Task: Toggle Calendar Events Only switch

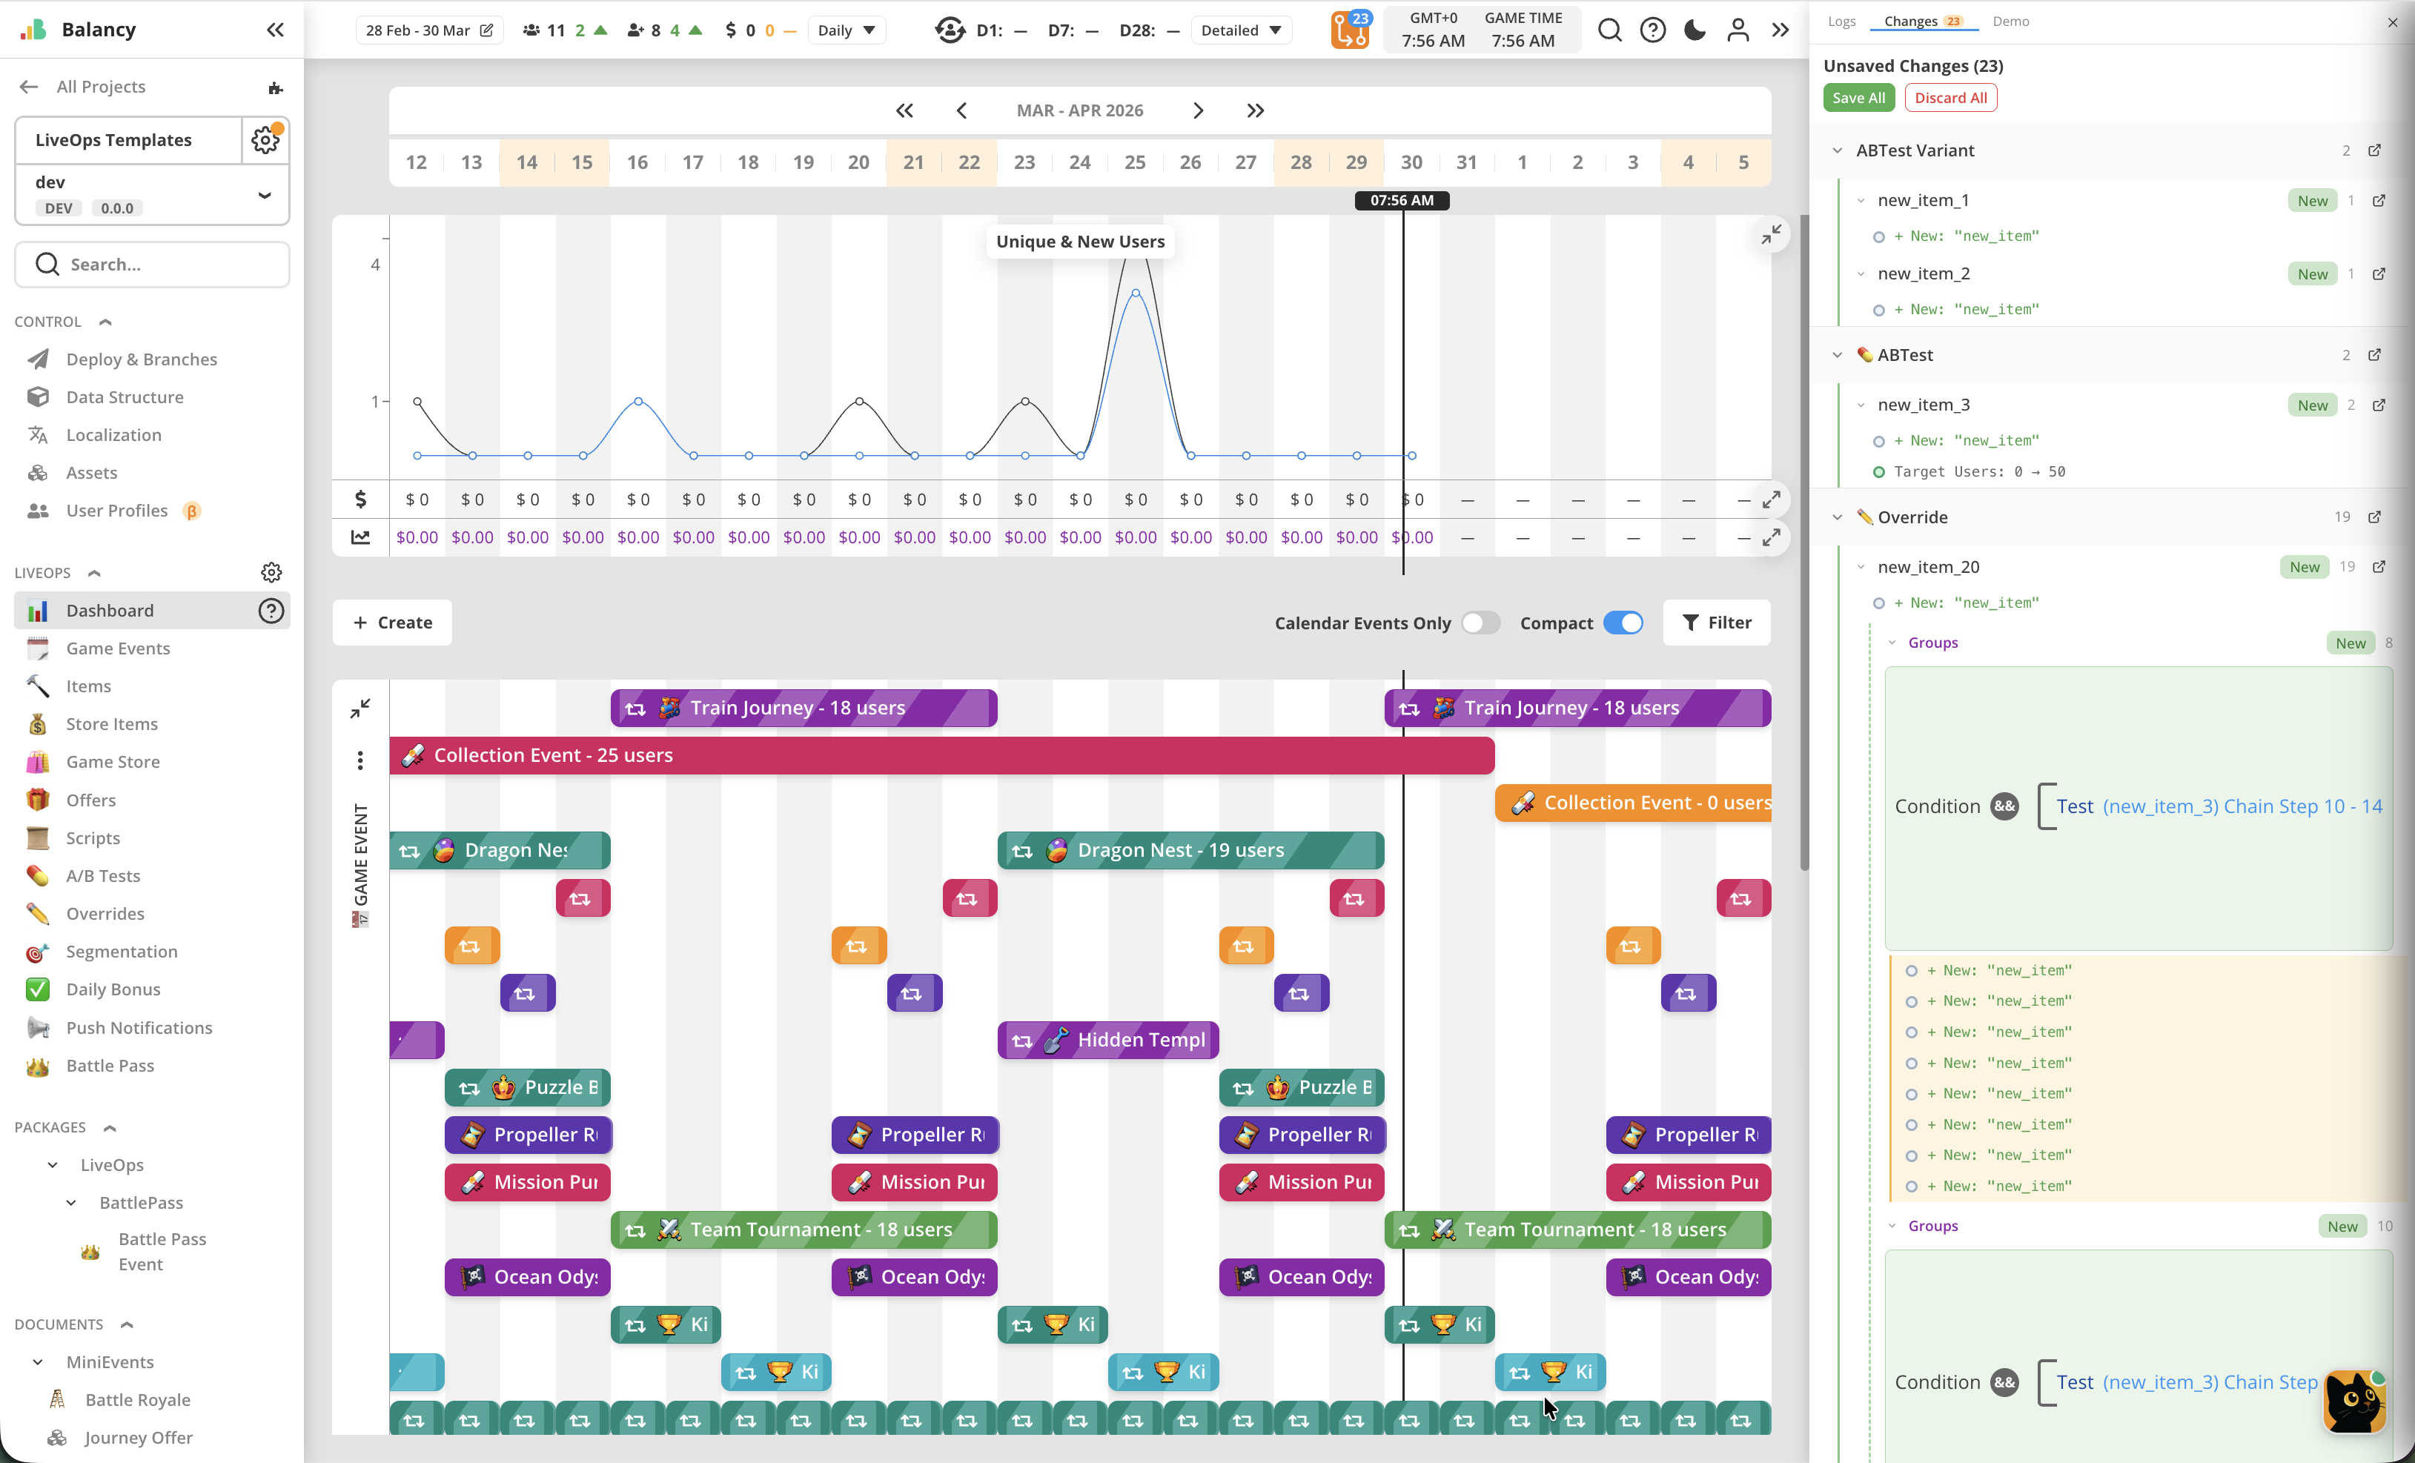Action: coord(1480,623)
